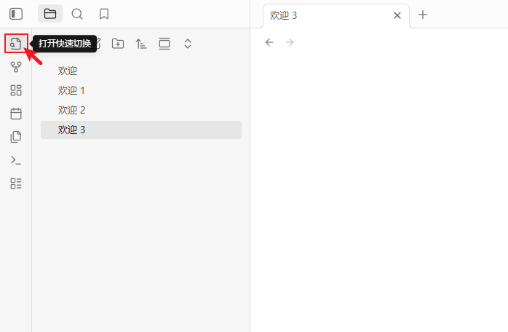508x332 pixels.
Task: Open the note named 欢迎 1
Action: 72,90
